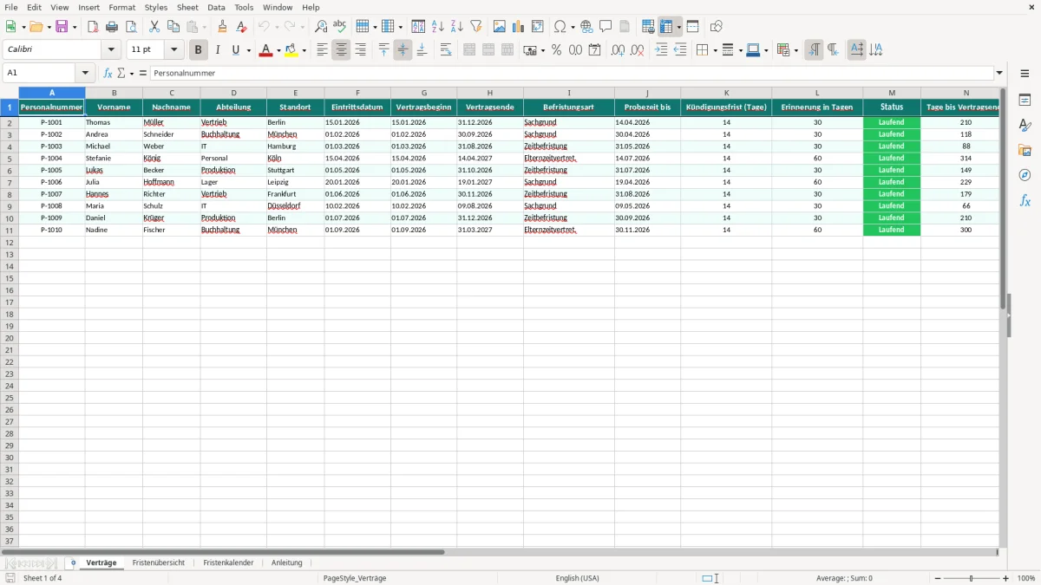Click the Export as PDF icon
Screen dimensions: 1041x585
pyautogui.click(x=93, y=27)
